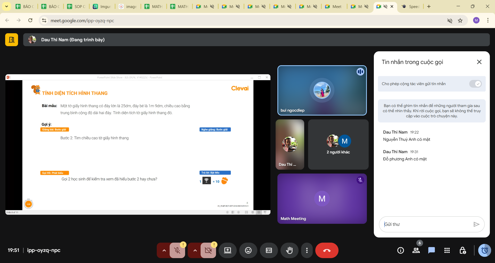Screen dimensions: 495x263
Task: Select the Math Meeting self-view tile
Action: [322, 199]
